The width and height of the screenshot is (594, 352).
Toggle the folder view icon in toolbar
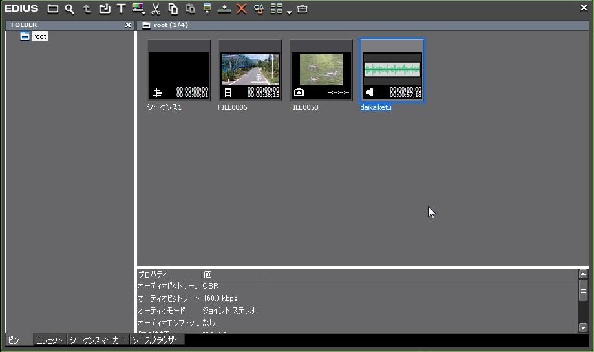(x=52, y=8)
